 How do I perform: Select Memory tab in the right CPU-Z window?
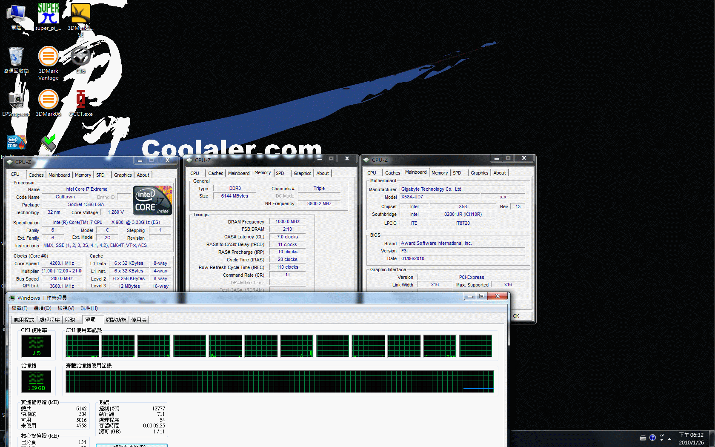coord(440,173)
